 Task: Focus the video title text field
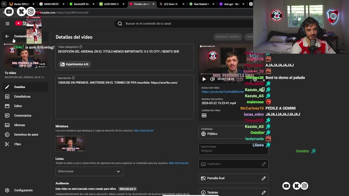pyautogui.click(x=125, y=51)
